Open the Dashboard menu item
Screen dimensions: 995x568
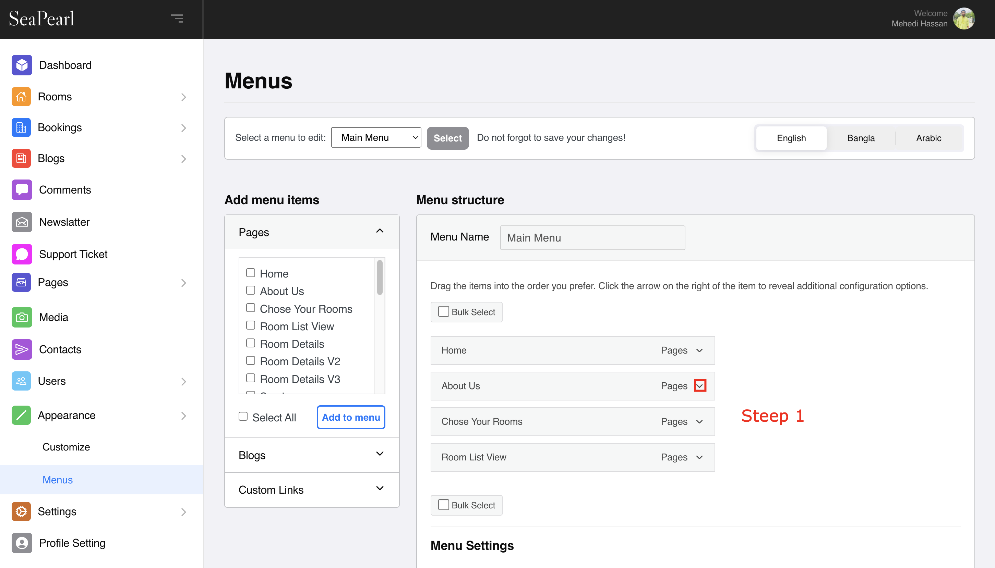tap(65, 65)
